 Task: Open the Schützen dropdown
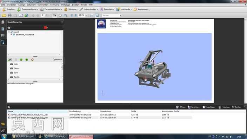(71, 9)
